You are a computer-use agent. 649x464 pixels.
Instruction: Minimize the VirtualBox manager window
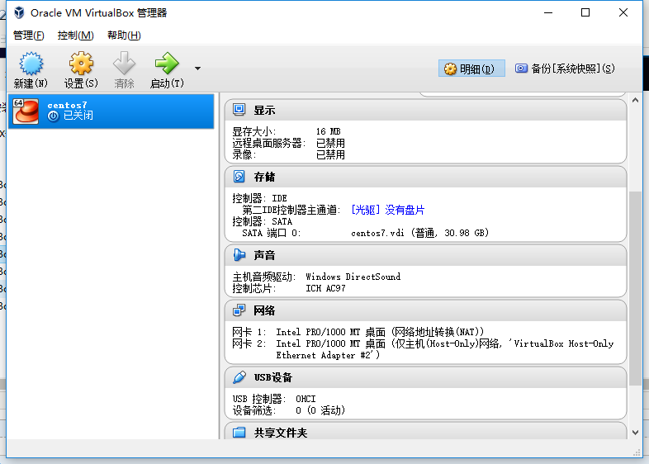pyautogui.click(x=548, y=13)
